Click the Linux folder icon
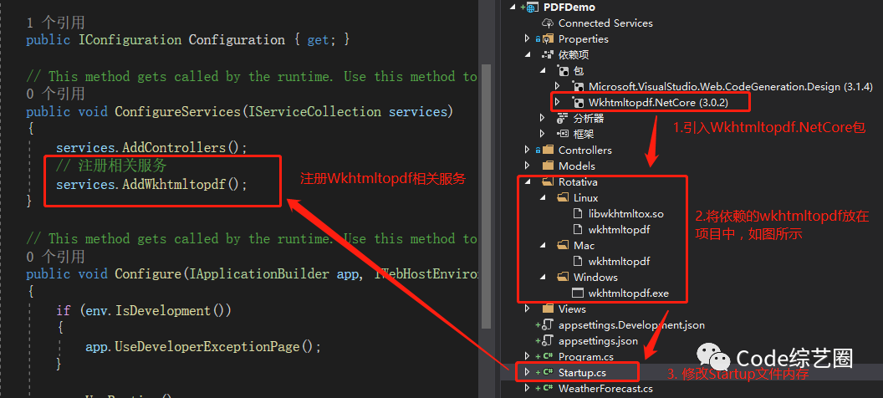This screenshot has width=883, height=398. pos(563,197)
